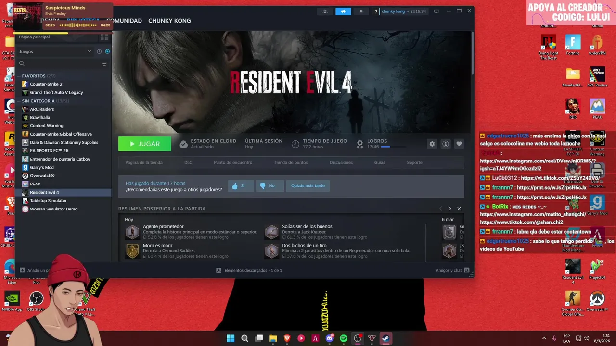Open Solías ser de los buenos achievement icon
Screen dimensions: 616x346
(x=272, y=232)
